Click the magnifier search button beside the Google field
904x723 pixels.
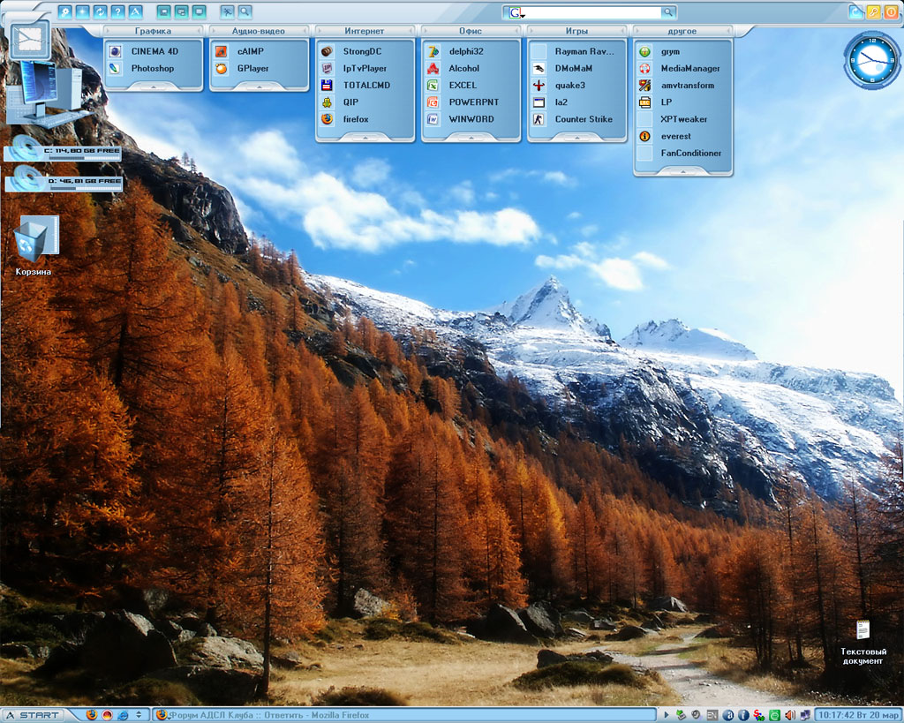[668, 12]
